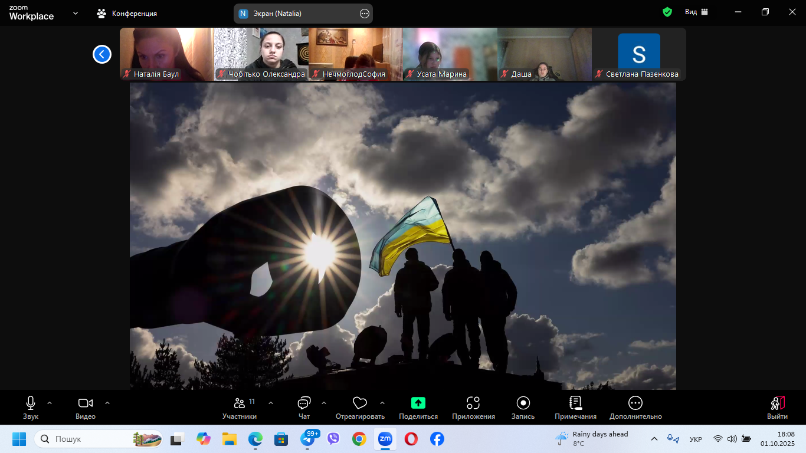This screenshot has width=806, height=453.
Task: Toggle the microphone mute button
Action: coord(31,403)
